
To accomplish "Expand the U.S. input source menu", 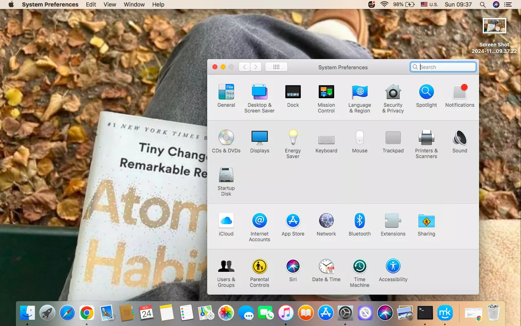I will tap(429, 4).
